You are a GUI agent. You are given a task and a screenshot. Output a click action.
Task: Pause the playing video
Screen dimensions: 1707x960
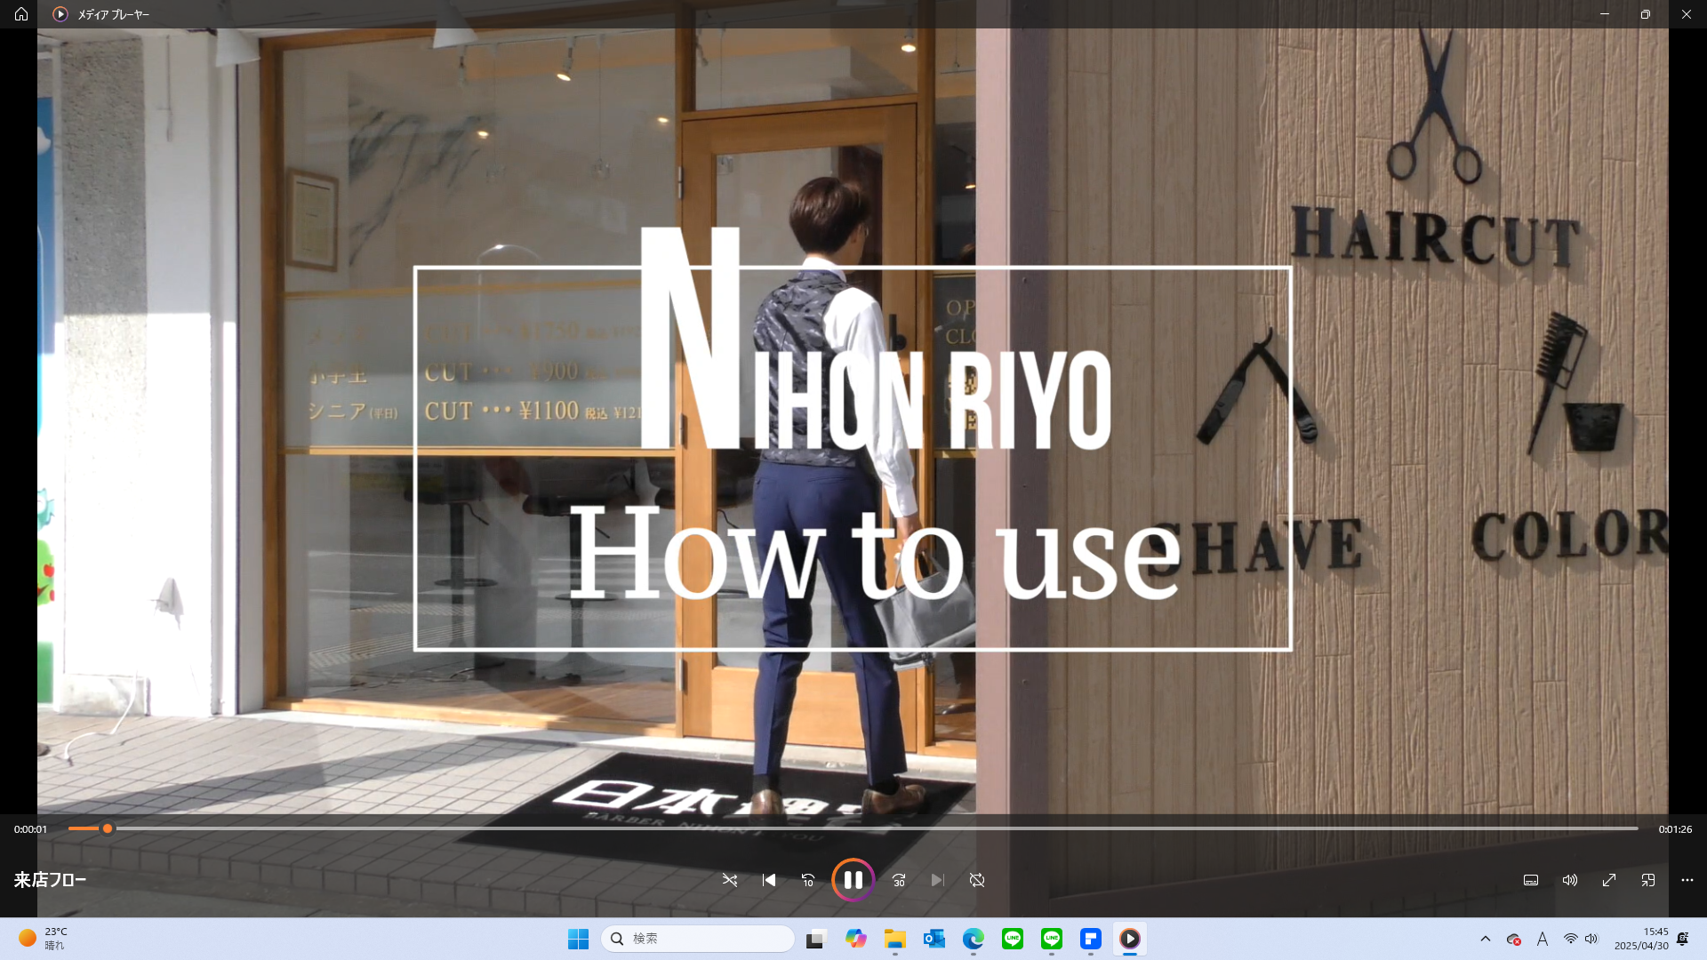[x=853, y=880]
